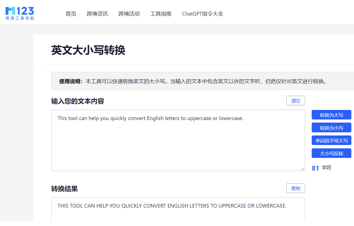Go to 跨境资讯 in navigation
Viewport: 354px width, 226px height.
coord(97,14)
